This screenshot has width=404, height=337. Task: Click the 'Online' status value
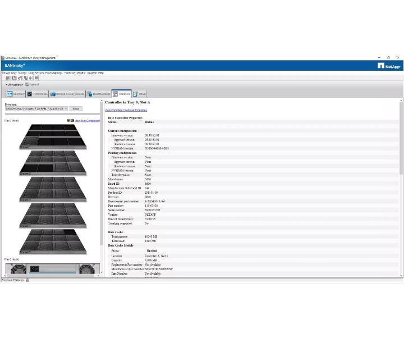click(149, 122)
